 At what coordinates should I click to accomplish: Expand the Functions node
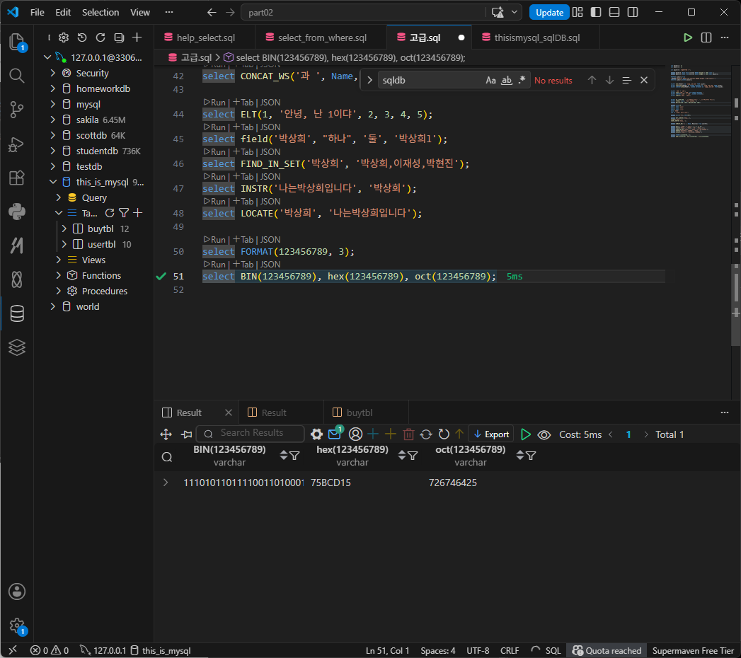point(59,275)
